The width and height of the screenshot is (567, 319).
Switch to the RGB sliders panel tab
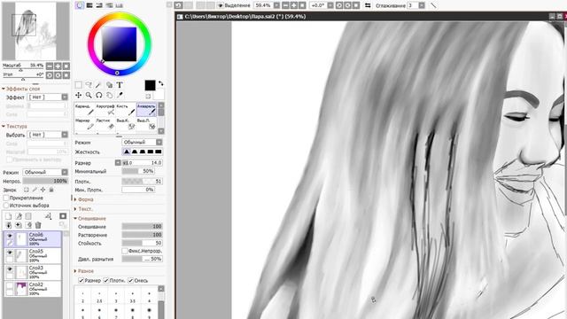(x=89, y=5)
